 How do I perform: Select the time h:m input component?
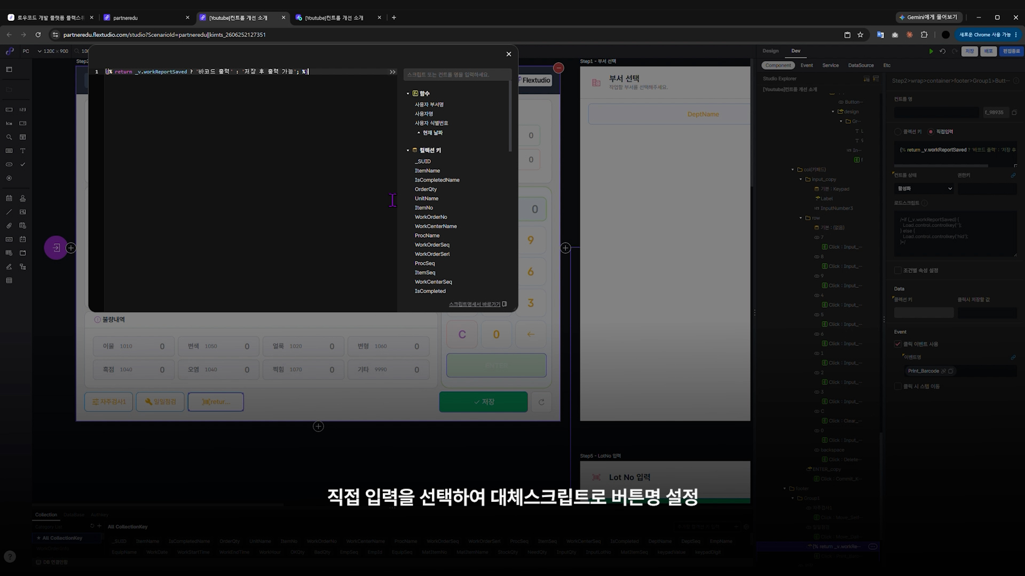point(9,123)
